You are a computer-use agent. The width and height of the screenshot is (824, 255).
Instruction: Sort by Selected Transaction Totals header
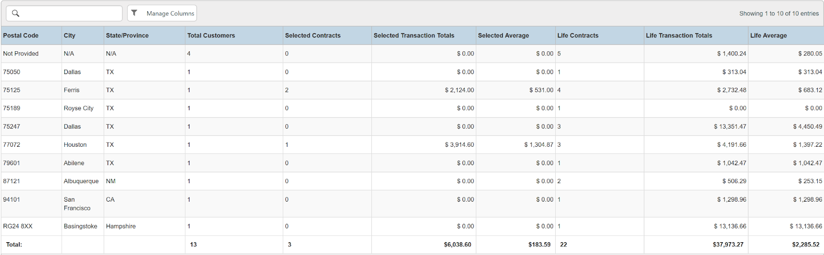414,35
